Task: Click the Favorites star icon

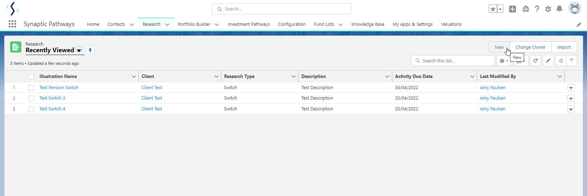Action: (x=493, y=9)
